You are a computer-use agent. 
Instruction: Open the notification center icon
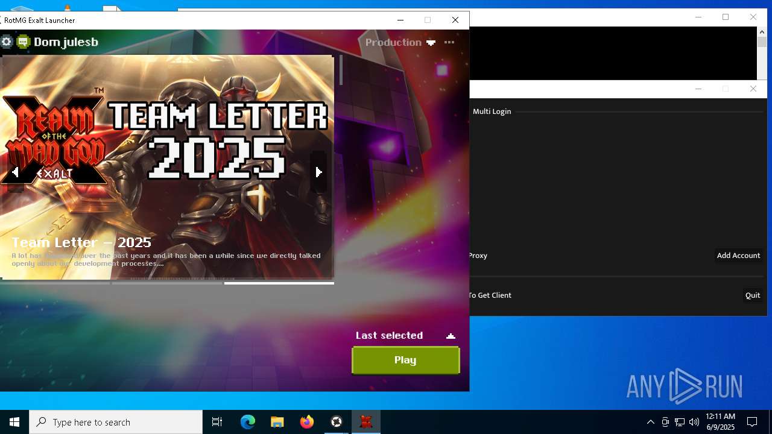[752, 422]
